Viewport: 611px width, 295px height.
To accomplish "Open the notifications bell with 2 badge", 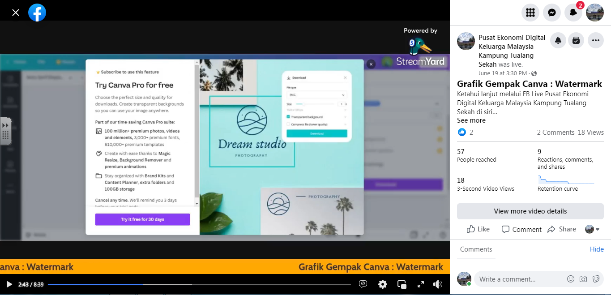I will pos(573,13).
